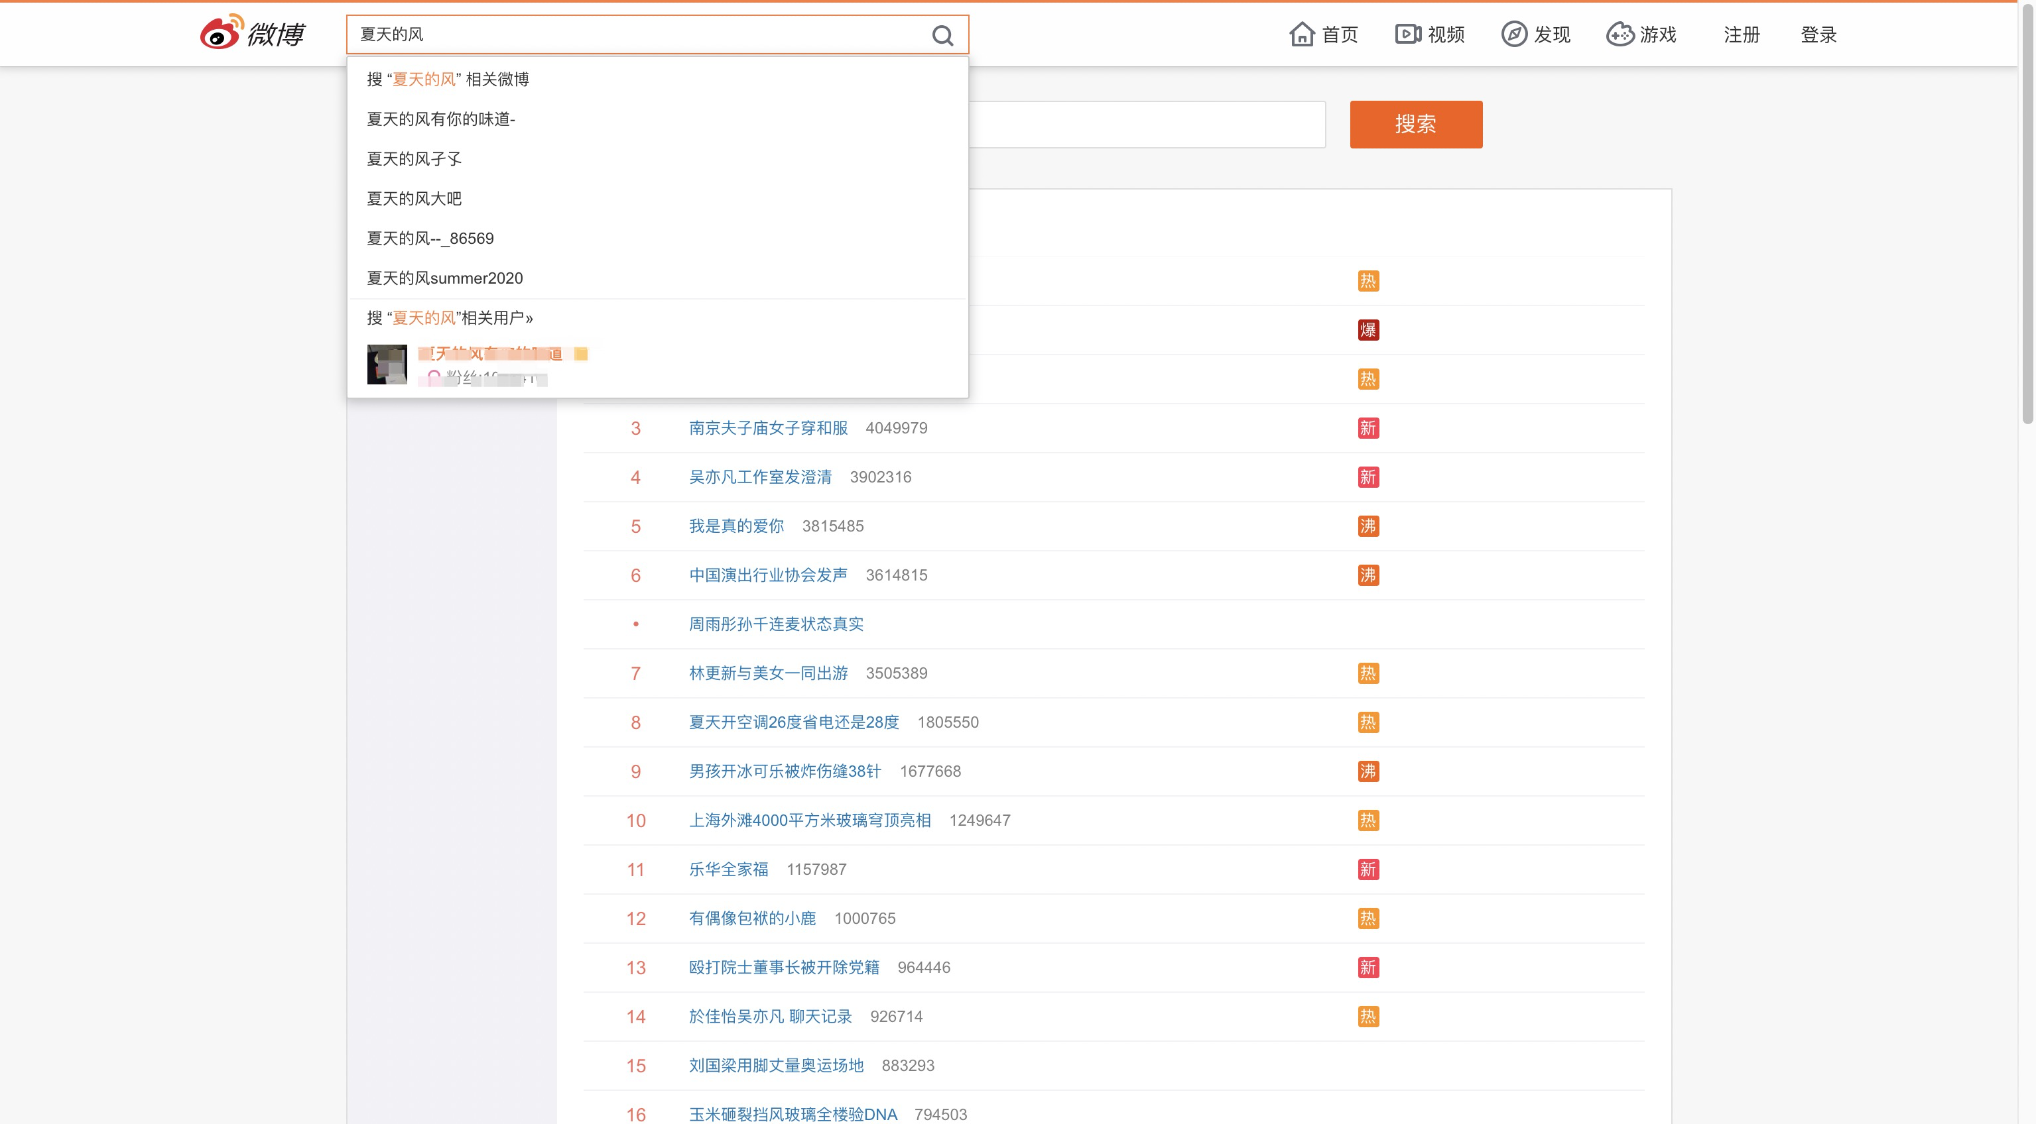Open 搜夏天的风相关用户 link
This screenshot has height=1124, width=2036.
point(450,318)
